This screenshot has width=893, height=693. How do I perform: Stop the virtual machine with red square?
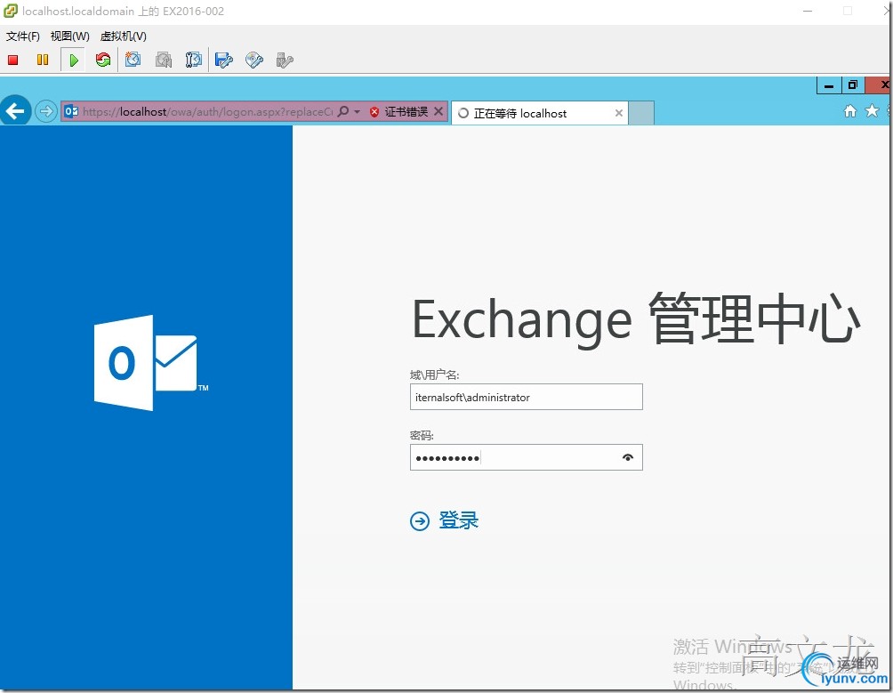(x=13, y=60)
